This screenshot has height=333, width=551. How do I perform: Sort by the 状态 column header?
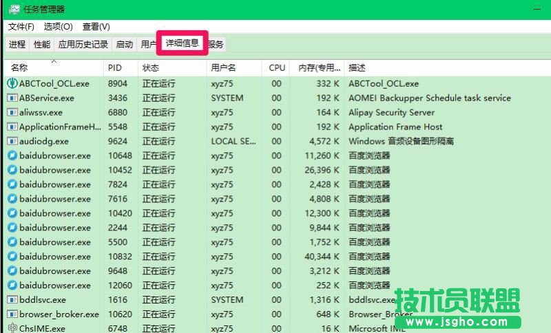(172, 67)
